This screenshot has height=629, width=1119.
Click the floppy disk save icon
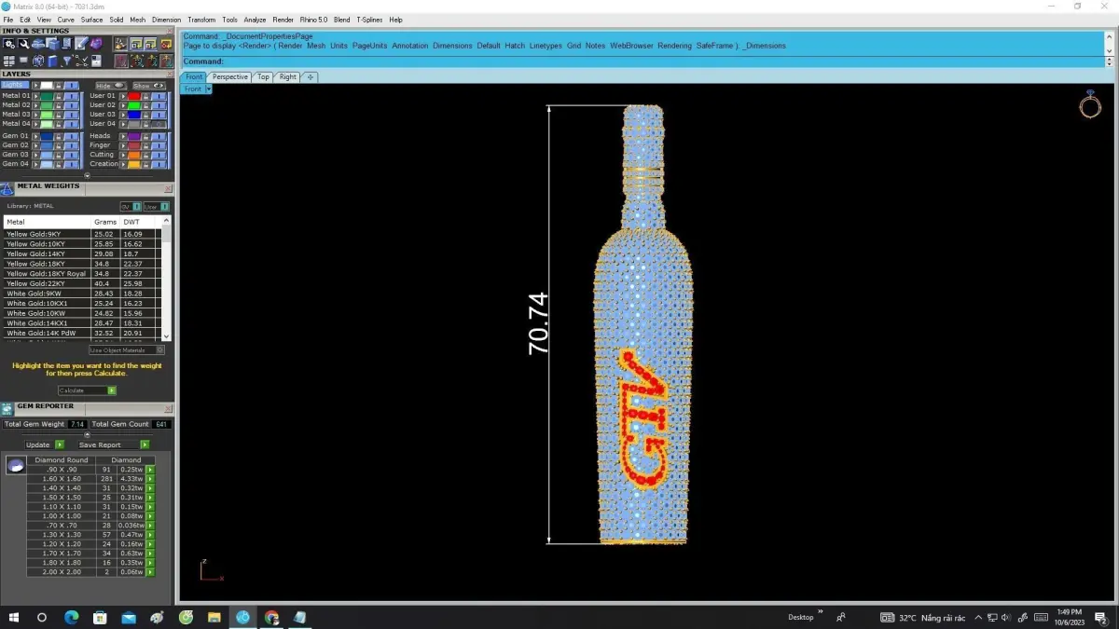click(96, 62)
